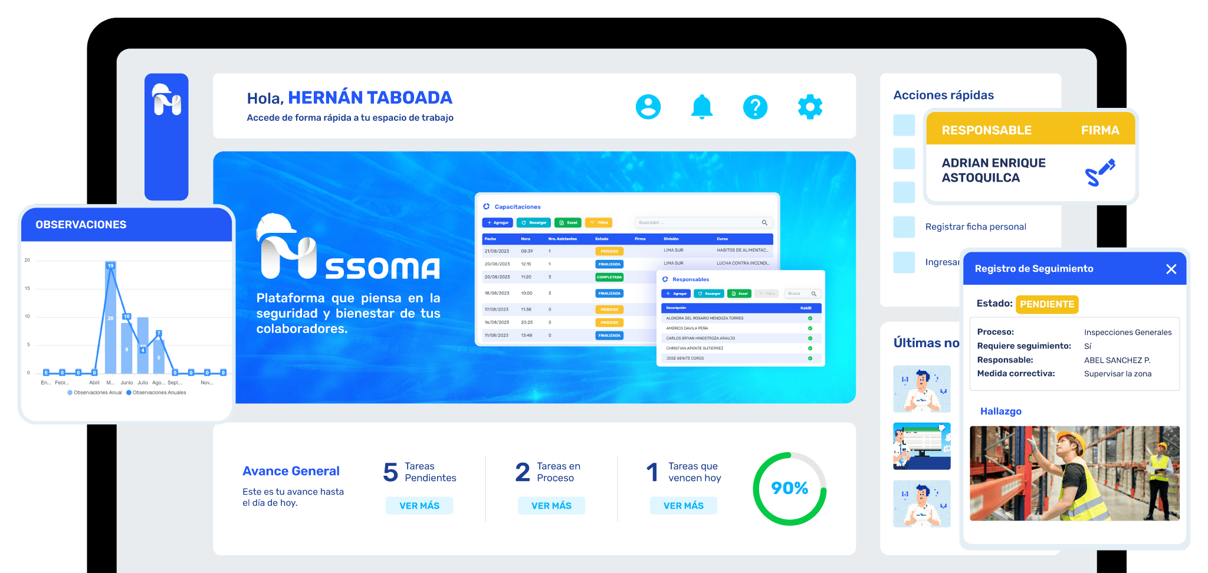Click Agregar button in Capacitaciones panel
This screenshot has height=573, width=1208.
pyautogui.click(x=498, y=222)
